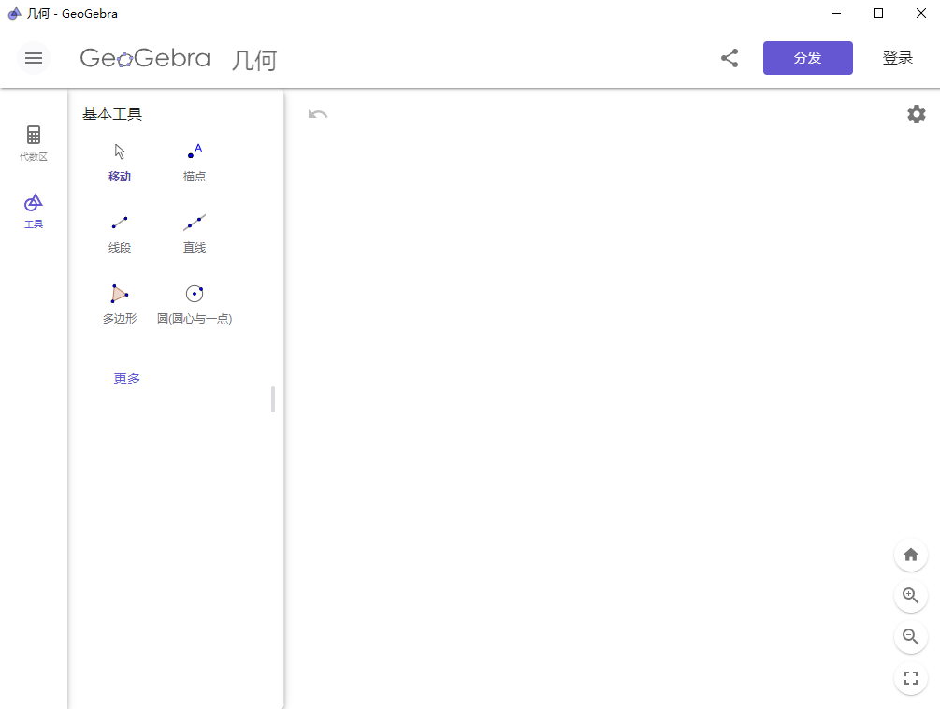Click the 分发 (Assign) button
The height and width of the screenshot is (709, 940).
point(808,58)
